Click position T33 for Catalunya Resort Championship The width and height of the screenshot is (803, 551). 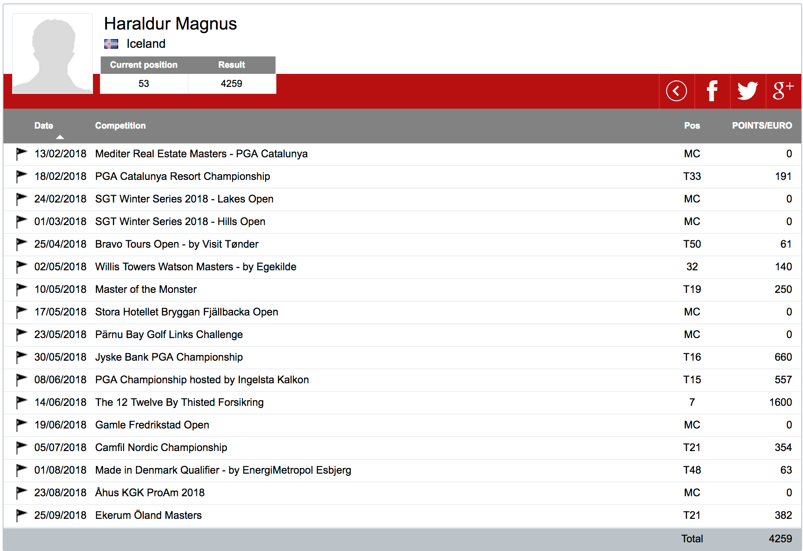692,176
